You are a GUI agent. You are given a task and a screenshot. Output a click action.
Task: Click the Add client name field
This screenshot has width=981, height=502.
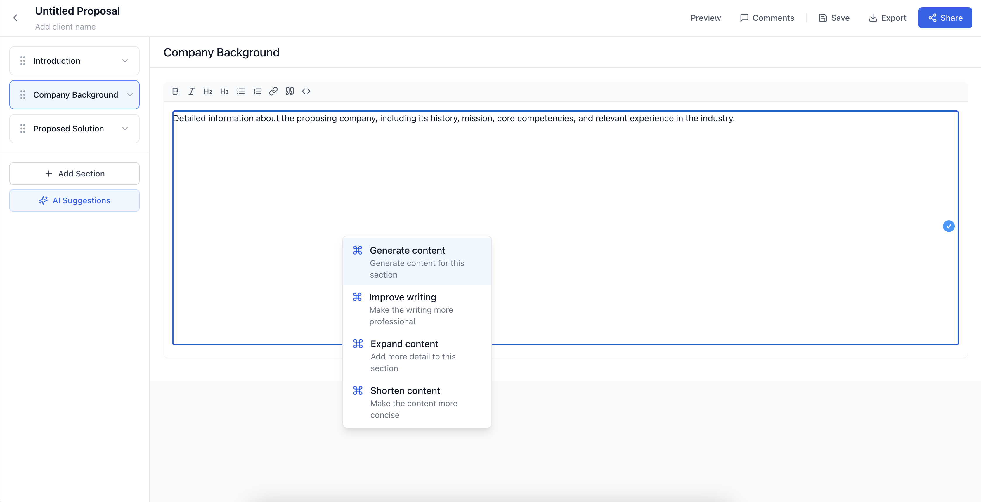(65, 27)
